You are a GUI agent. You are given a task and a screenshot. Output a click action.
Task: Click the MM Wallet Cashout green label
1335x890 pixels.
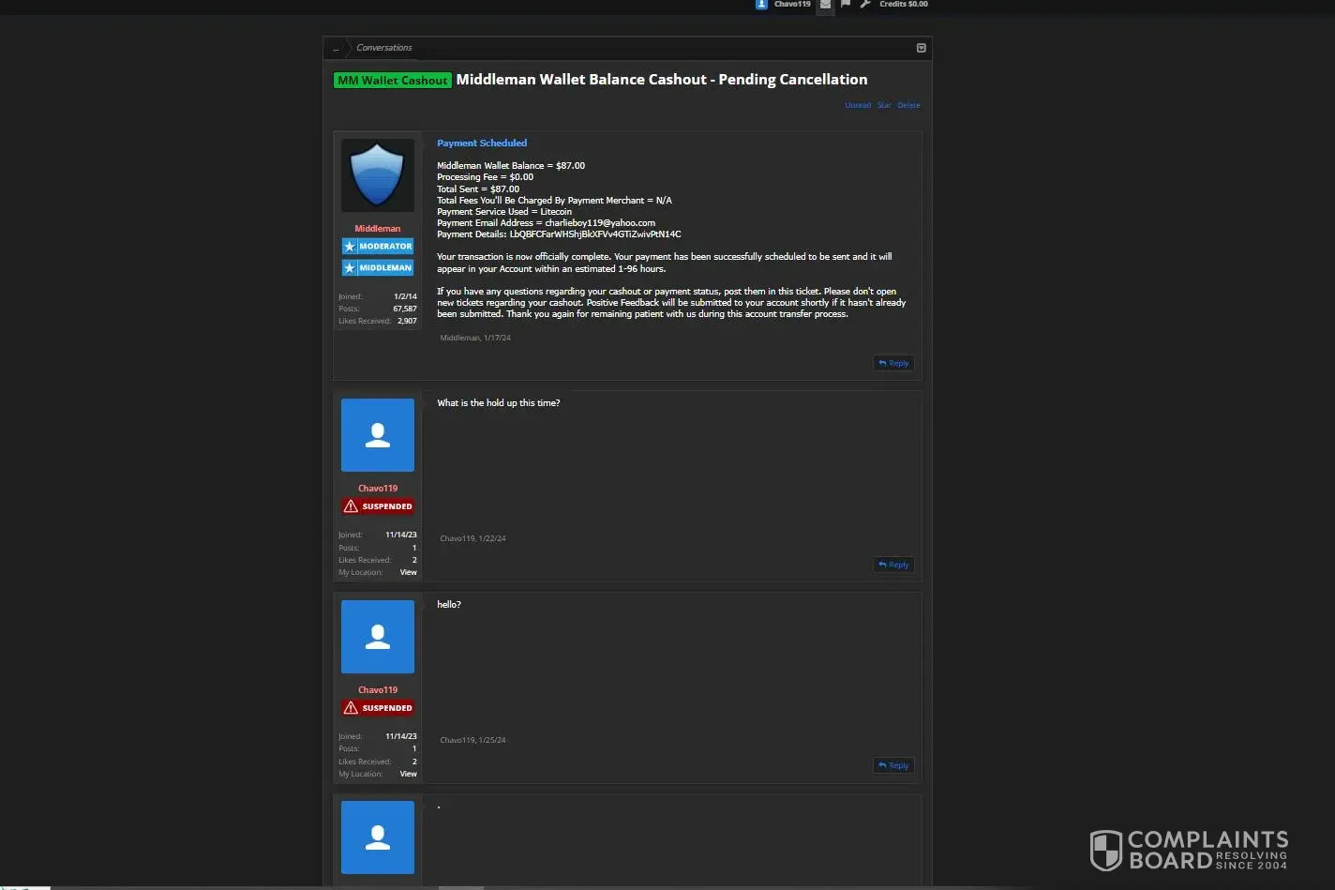(x=392, y=81)
